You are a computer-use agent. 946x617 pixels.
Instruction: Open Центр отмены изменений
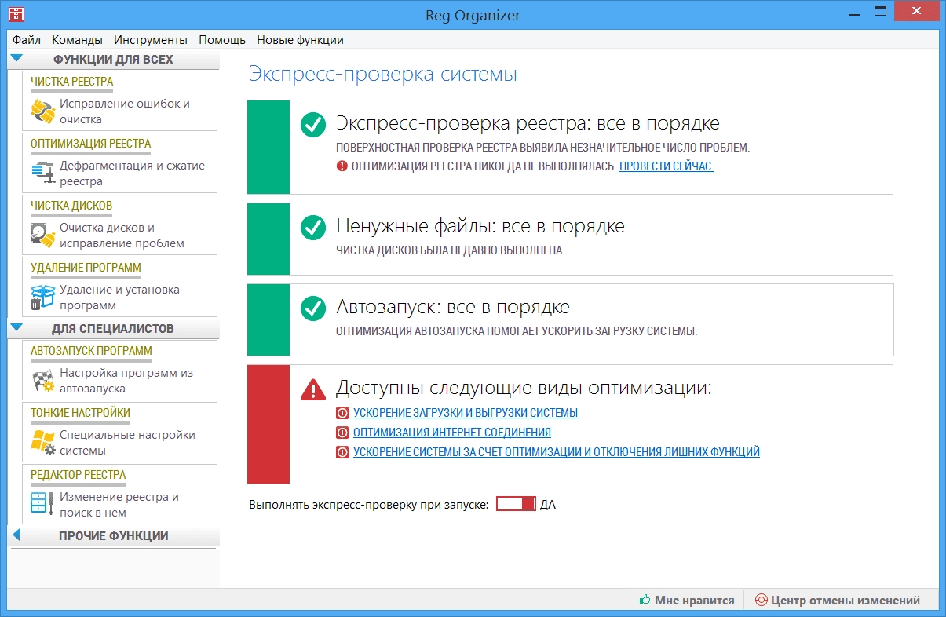[837, 600]
